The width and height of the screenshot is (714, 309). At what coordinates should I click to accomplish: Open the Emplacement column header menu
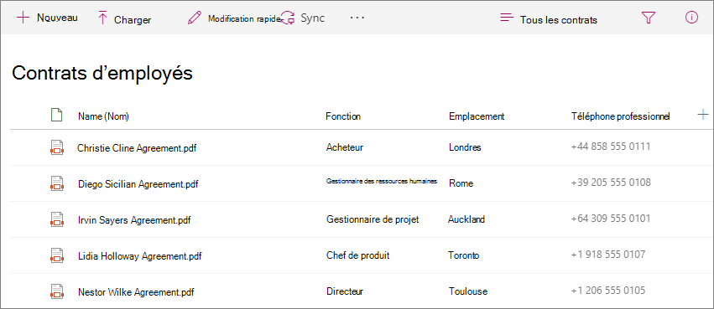[477, 116]
